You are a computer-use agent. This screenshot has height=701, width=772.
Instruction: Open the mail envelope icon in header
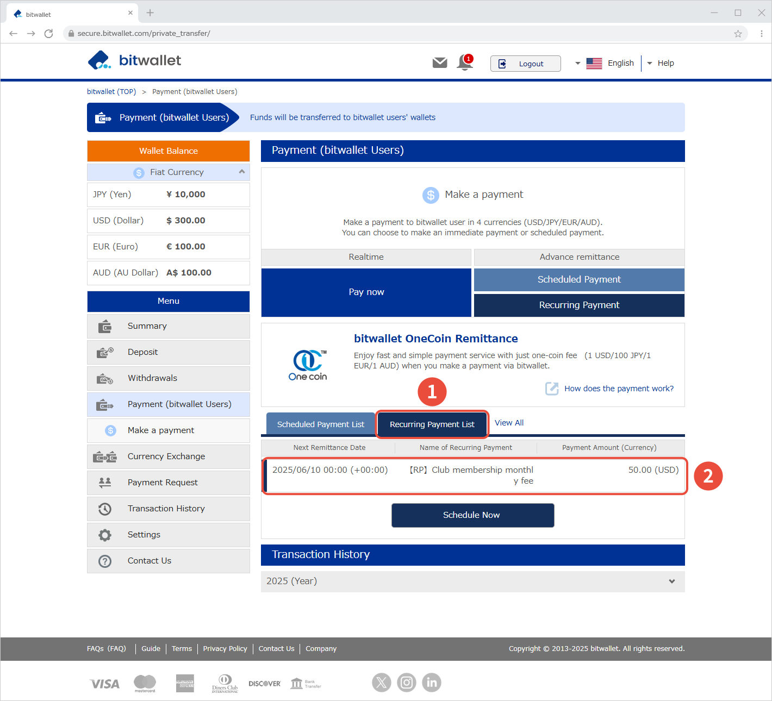point(440,63)
